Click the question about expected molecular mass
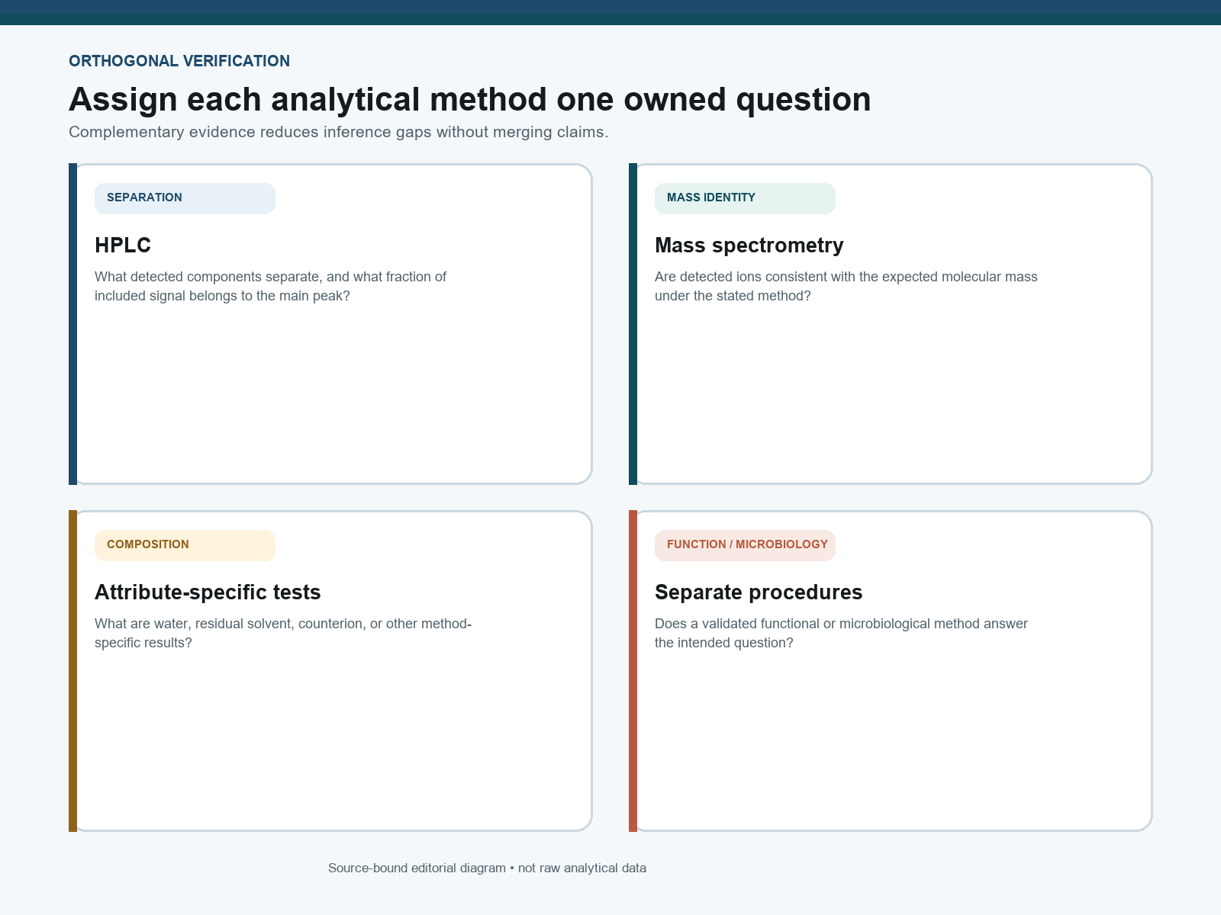The height and width of the screenshot is (915, 1221). coord(846,286)
